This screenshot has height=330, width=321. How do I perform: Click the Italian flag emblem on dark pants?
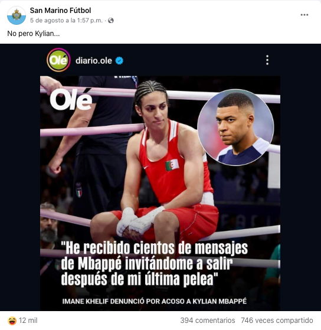coord(78,190)
